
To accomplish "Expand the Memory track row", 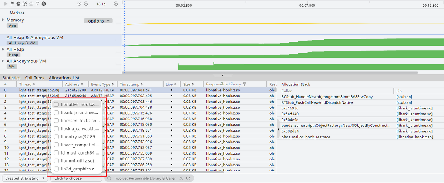I will click(3, 20).
